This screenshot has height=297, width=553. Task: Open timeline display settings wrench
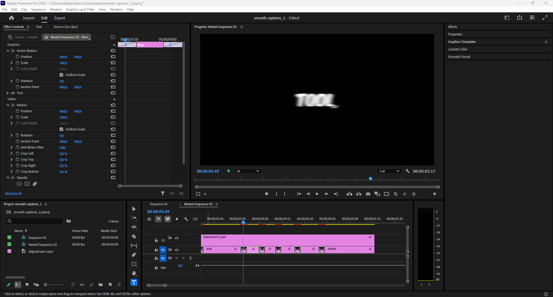coord(186,219)
